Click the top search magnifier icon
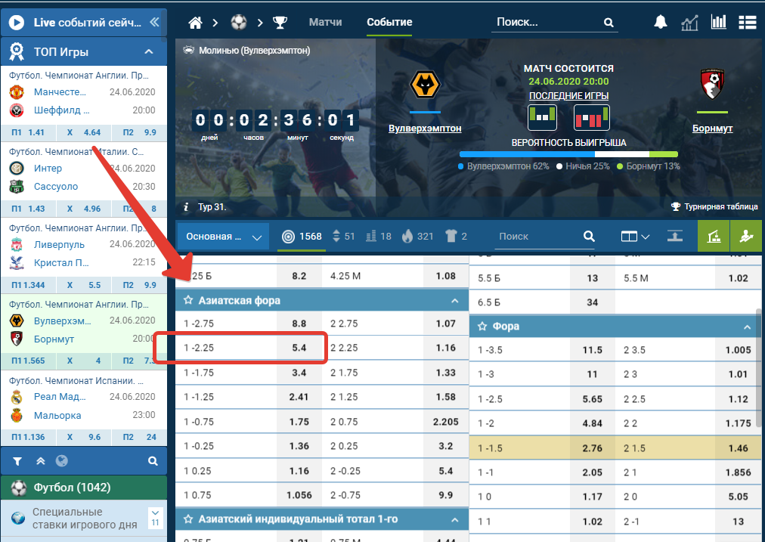This screenshot has width=765, height=542. pyautogui.click(x=609, y=22)
